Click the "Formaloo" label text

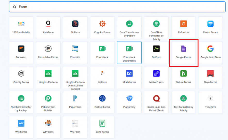pos(21,57)
